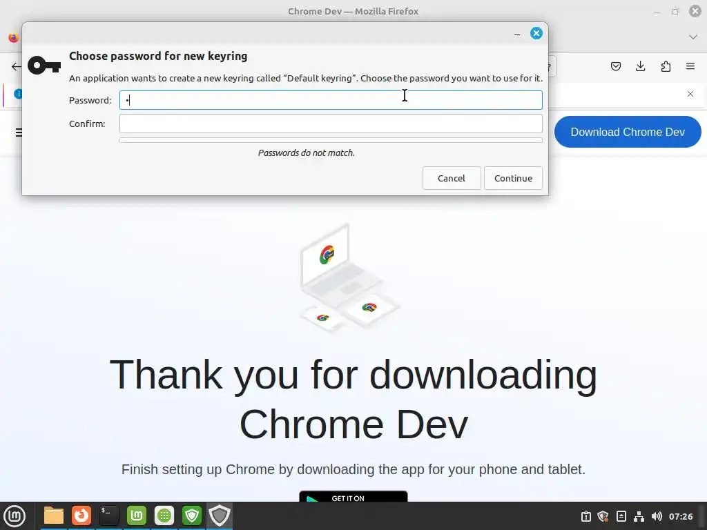Open Linux Mint start menu
Viewport: 707px width, 530px height.
(x=15, y=516)
